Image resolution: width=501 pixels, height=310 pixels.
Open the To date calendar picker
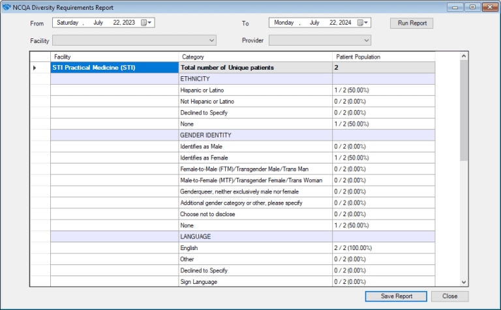pos(360,23)
